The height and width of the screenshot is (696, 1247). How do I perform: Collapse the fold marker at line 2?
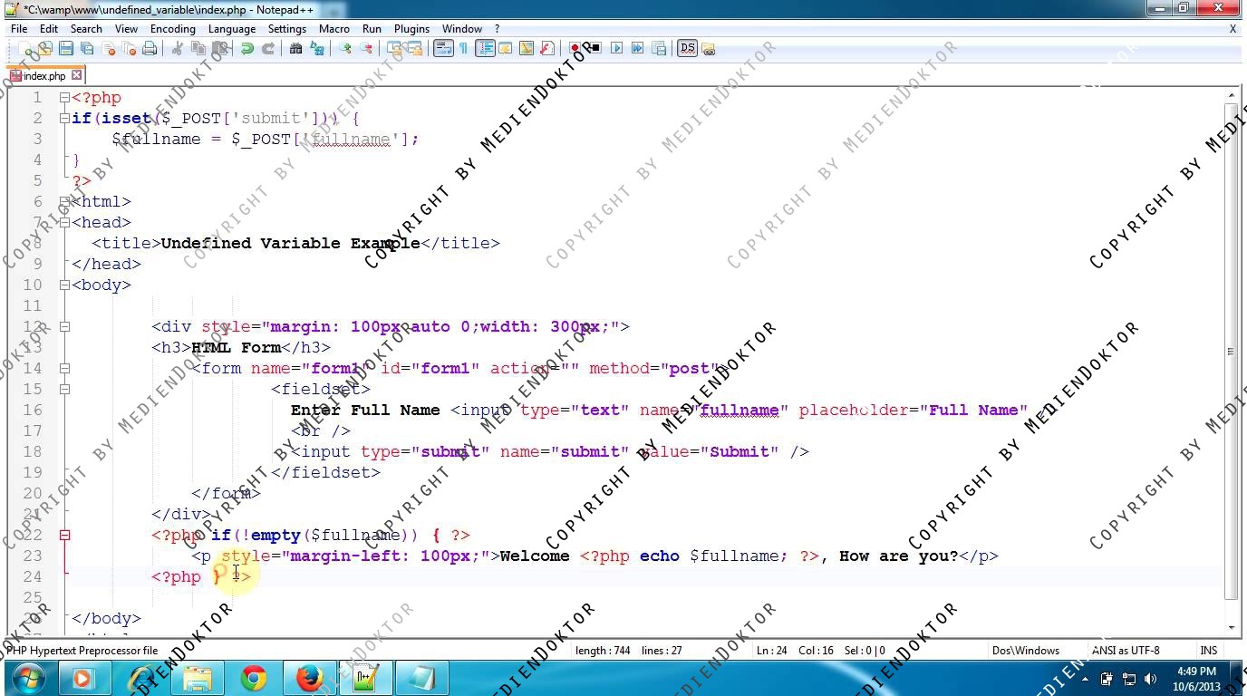pos(64,118)
